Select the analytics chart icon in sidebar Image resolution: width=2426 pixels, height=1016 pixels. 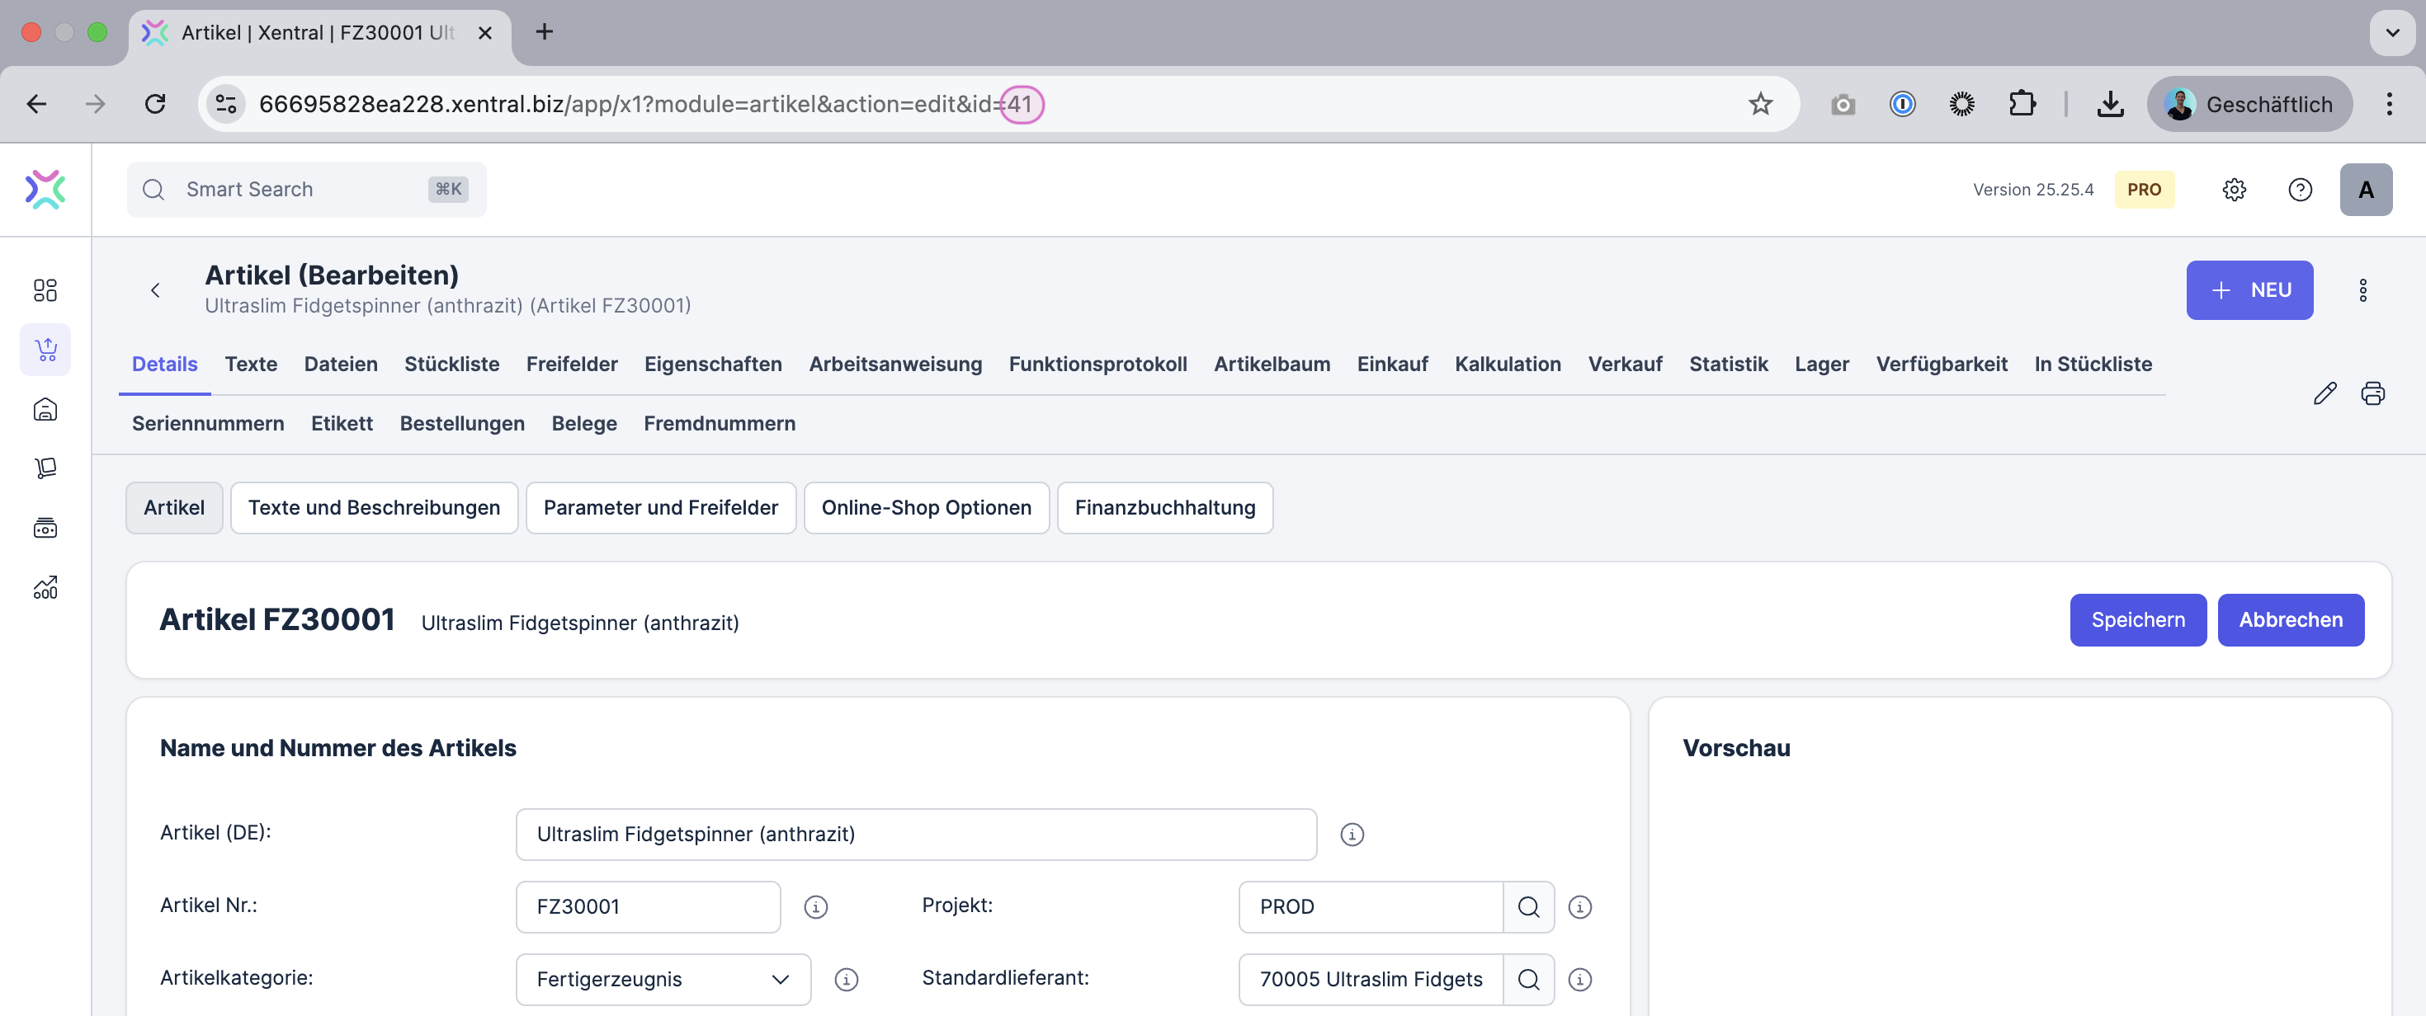[x=45, y=587]
